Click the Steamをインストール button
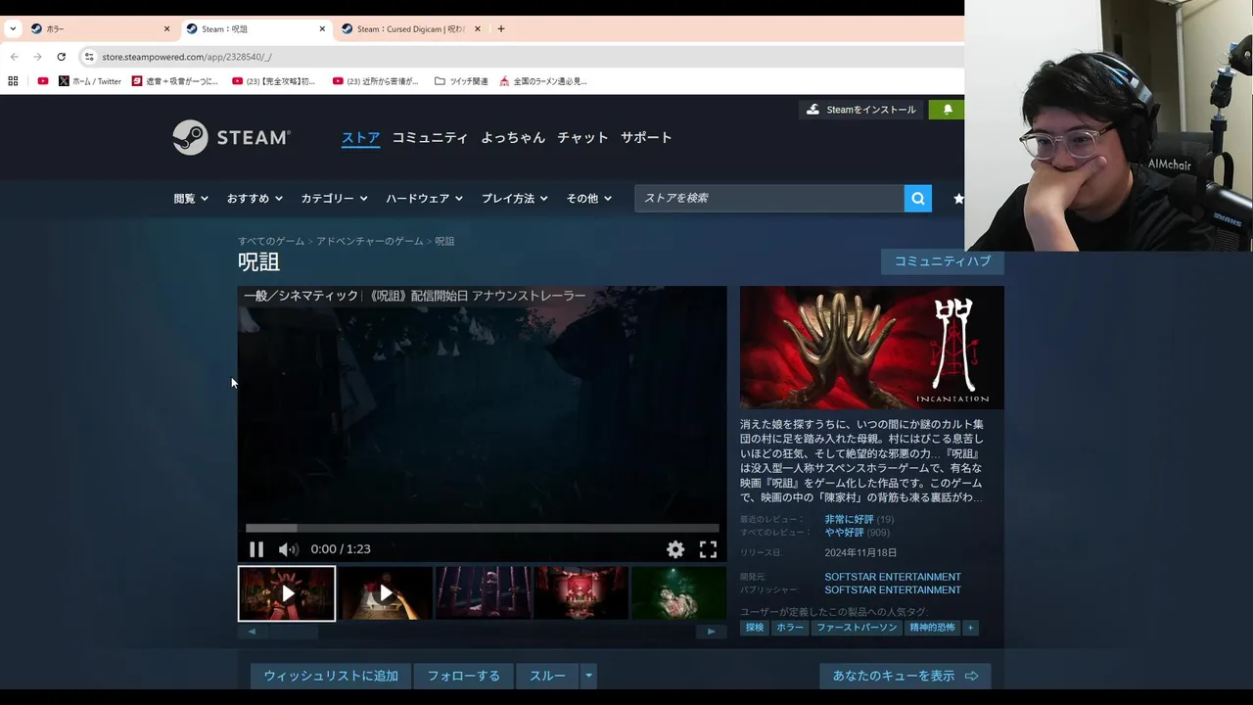Image resolution: width=1253 pixels, height=705 pixels. [861, 110]
